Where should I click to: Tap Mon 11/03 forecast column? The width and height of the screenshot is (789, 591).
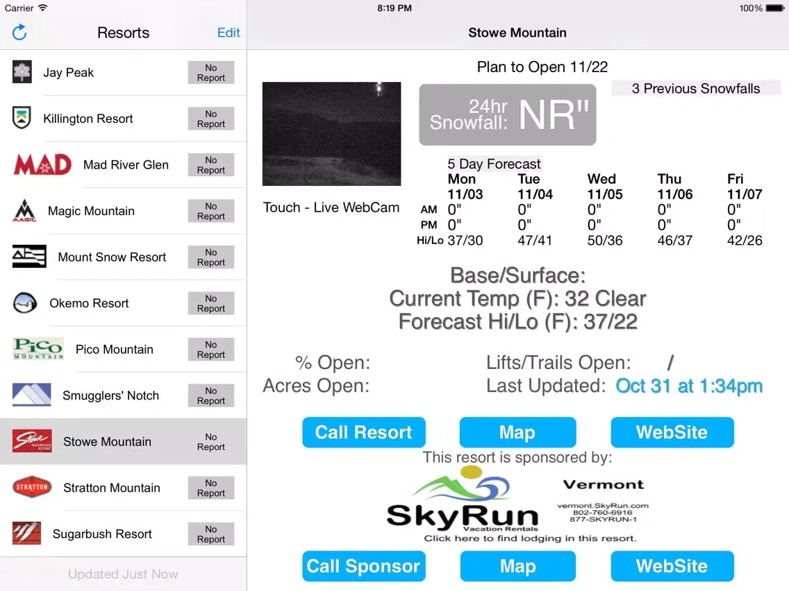click(465, 209)
